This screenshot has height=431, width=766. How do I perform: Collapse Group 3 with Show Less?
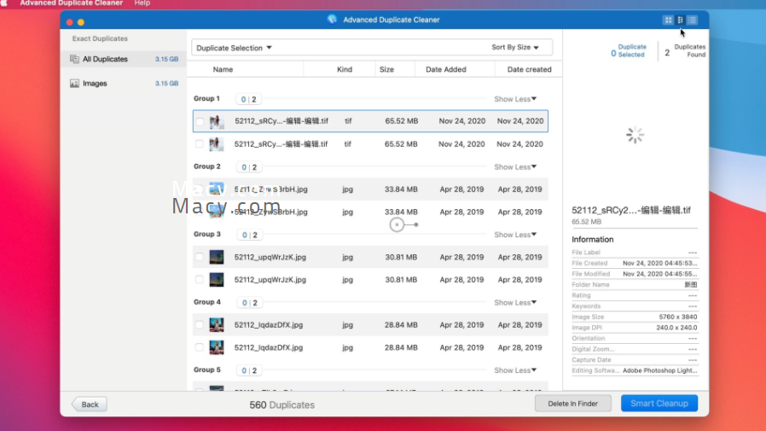click(x=515, y=235)
